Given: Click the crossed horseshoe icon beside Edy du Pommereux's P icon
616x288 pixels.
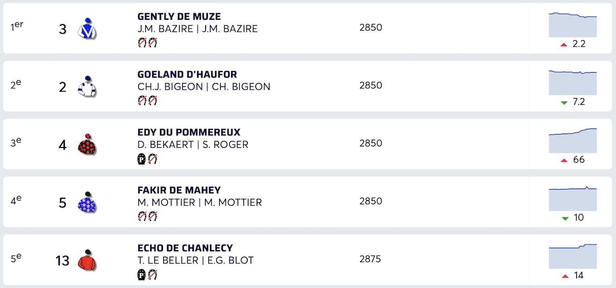Looking at the screenshot, I should click(x=153, y=159).
